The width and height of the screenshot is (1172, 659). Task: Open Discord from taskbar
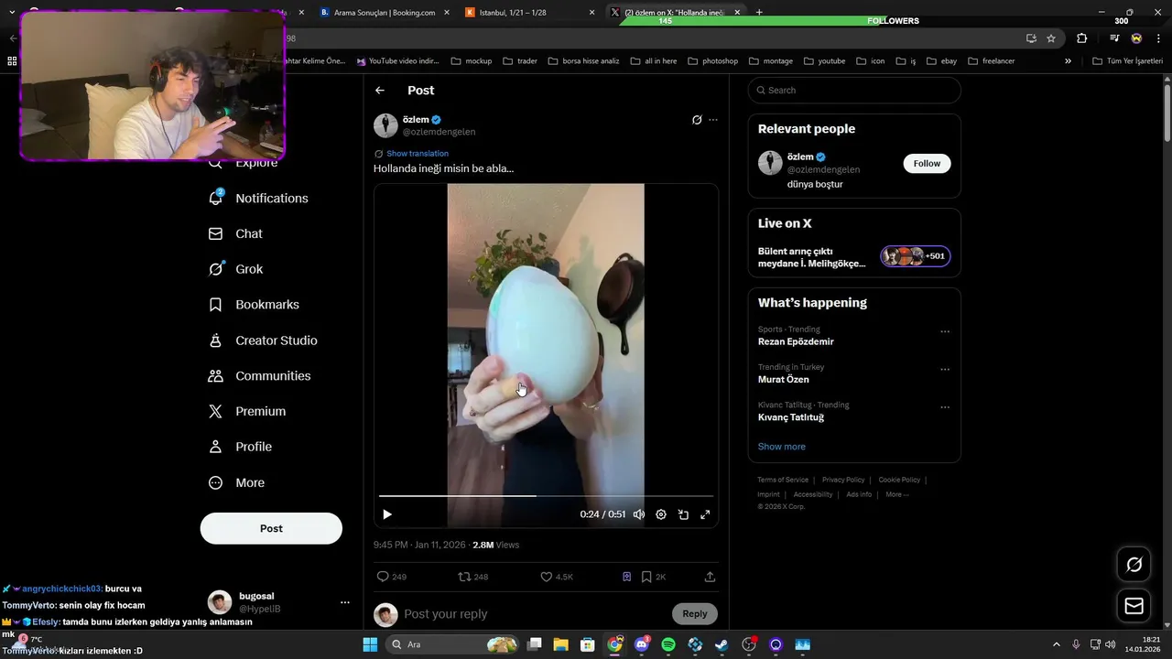642,644
